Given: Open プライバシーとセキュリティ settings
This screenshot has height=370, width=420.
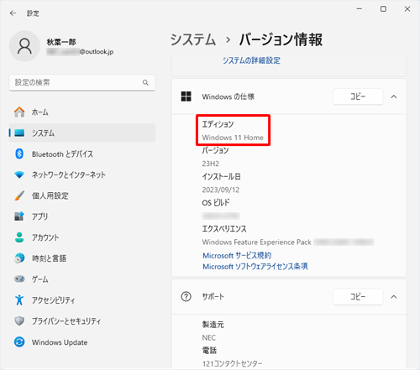Looking at the screenshot, I should point(82,320).
